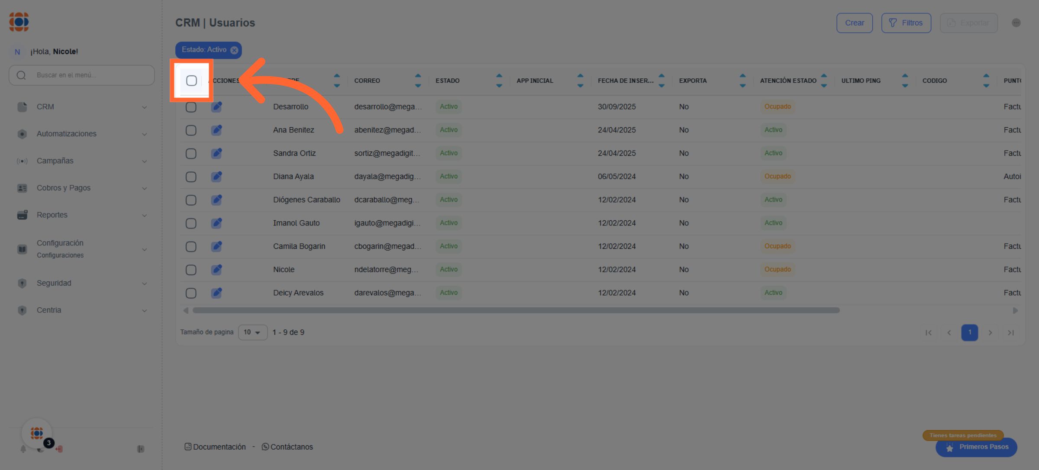
Task: Collapse the sidebar with the arrow icon
Action: click(x=141, y=449)
